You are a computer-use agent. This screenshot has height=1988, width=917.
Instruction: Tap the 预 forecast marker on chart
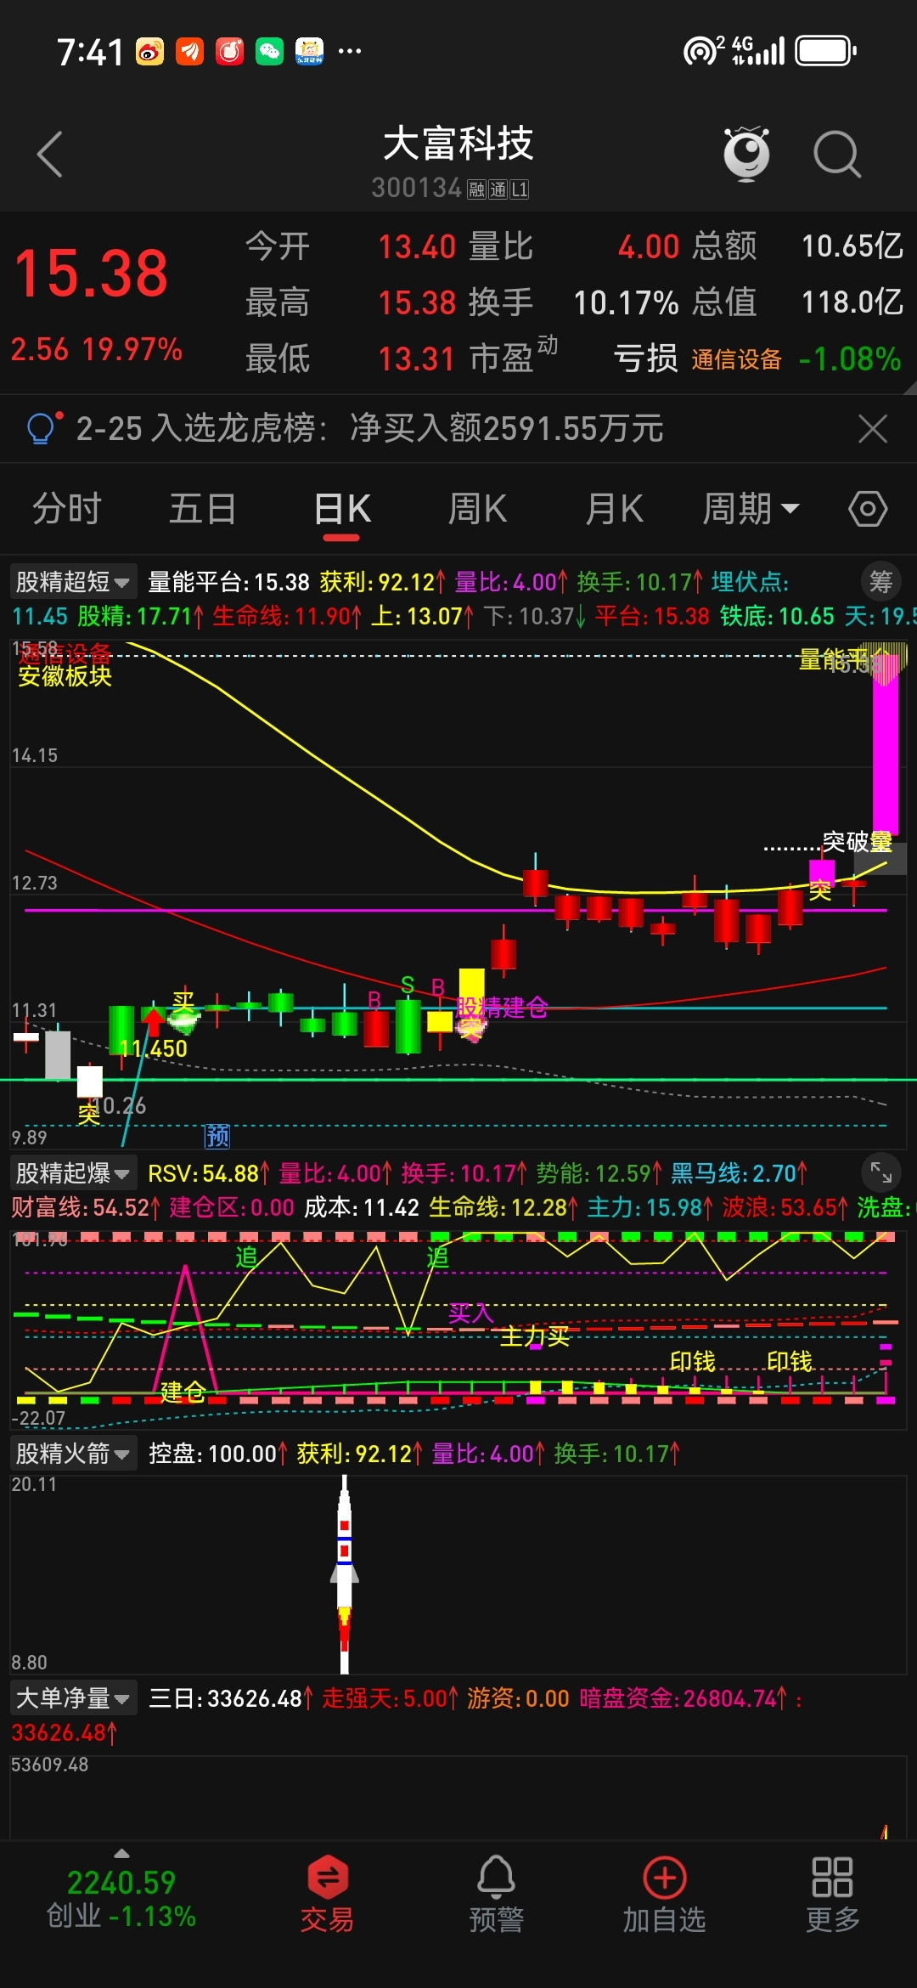217,1136
